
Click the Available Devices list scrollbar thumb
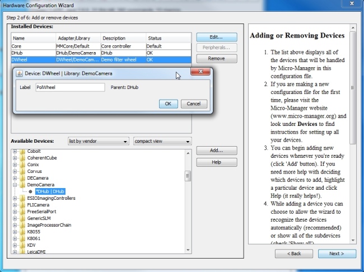click(x=188, y=176)
